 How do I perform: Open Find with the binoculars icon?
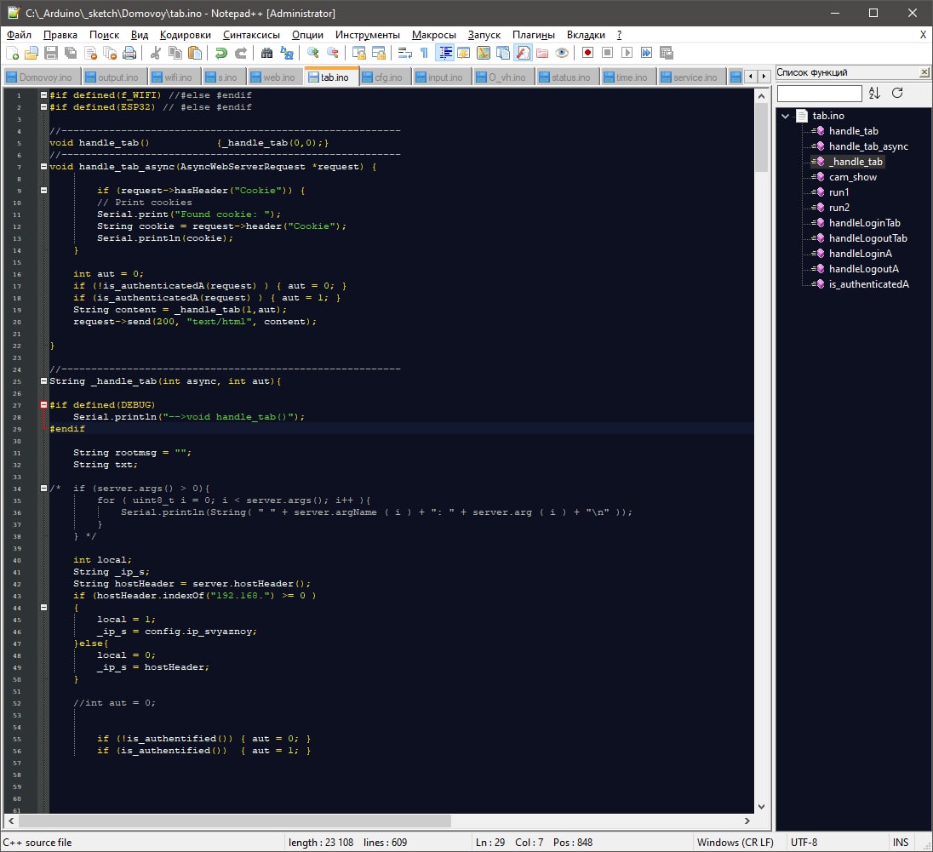(267, 53)
